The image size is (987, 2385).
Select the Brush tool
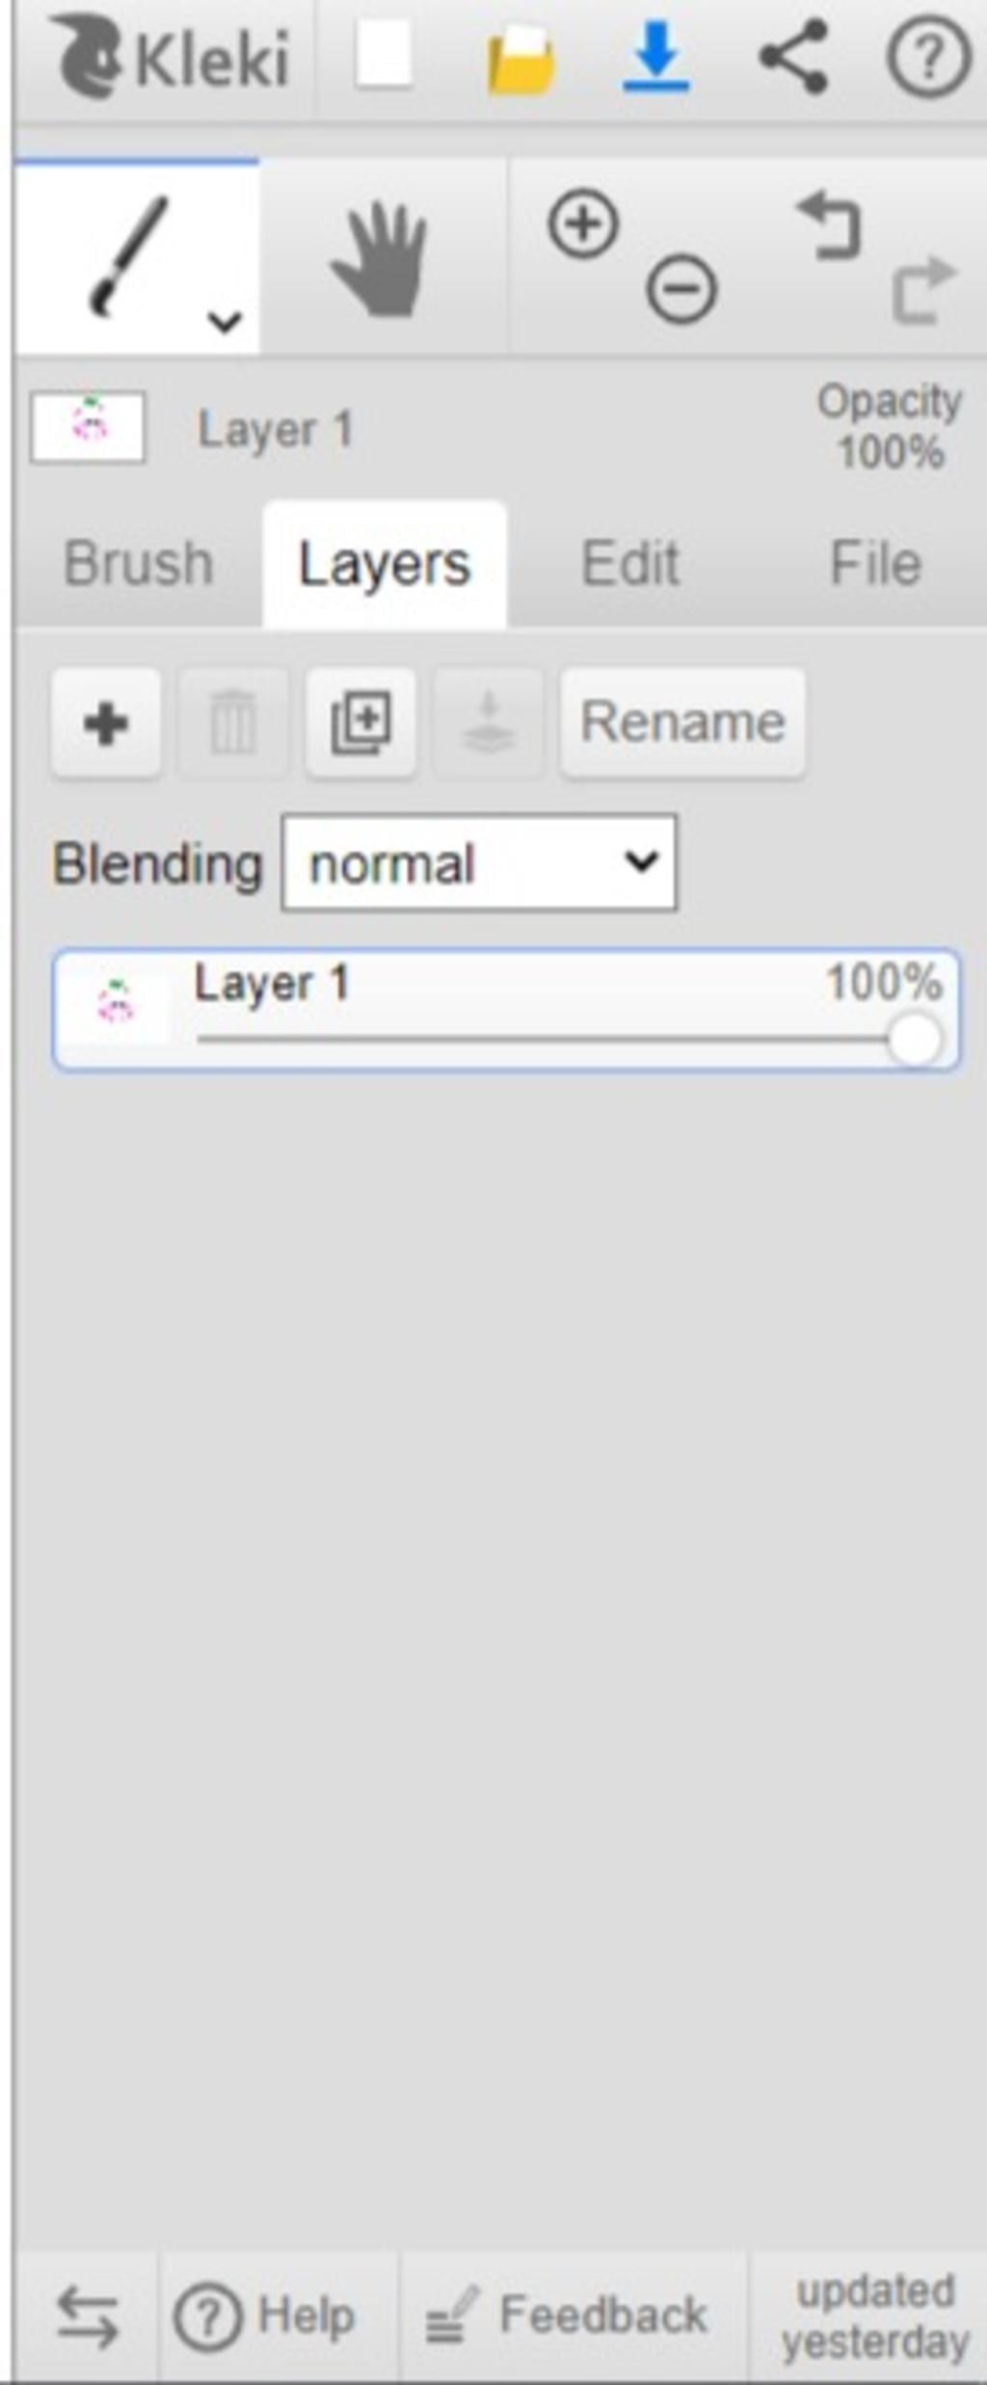point(130,255)
